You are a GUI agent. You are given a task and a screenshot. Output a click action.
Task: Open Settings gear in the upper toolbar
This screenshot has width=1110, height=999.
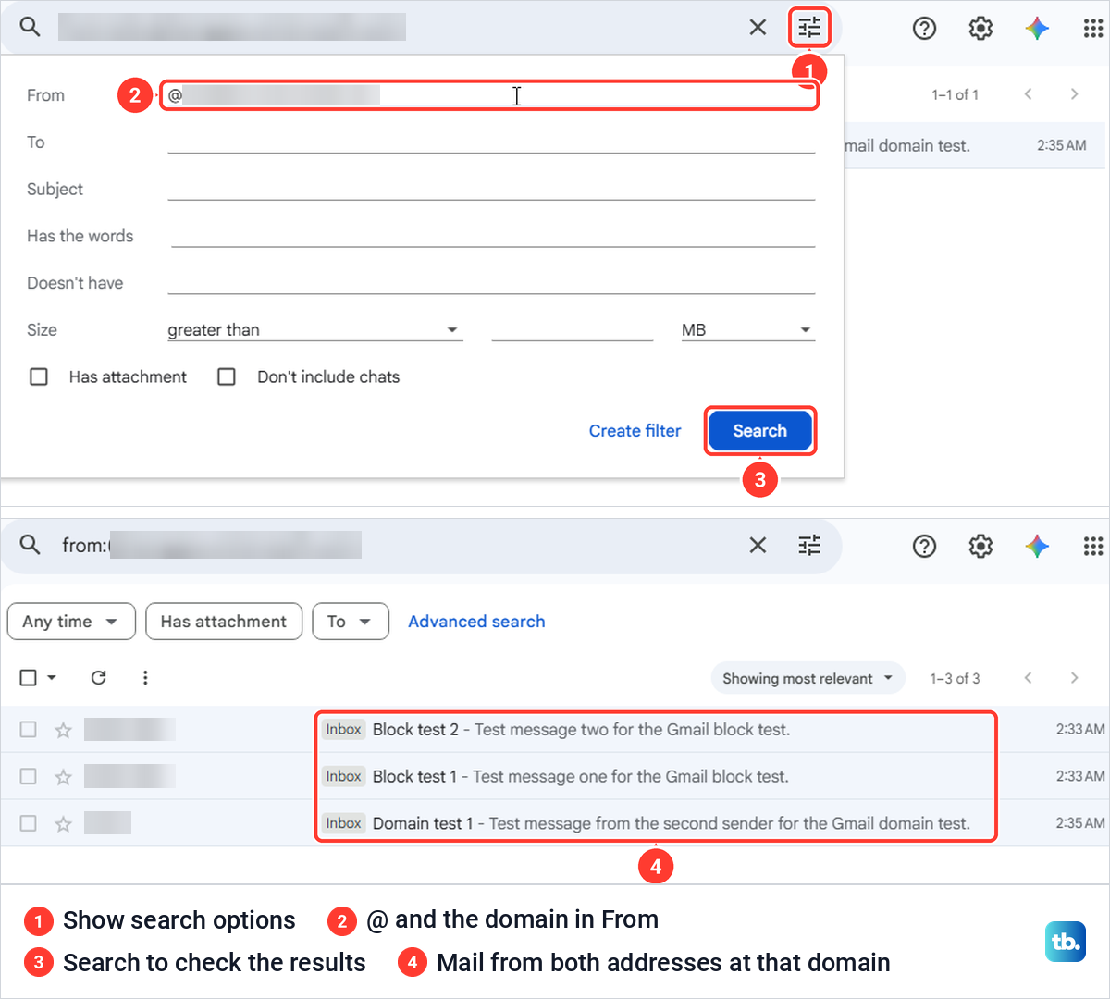point(980,29)
